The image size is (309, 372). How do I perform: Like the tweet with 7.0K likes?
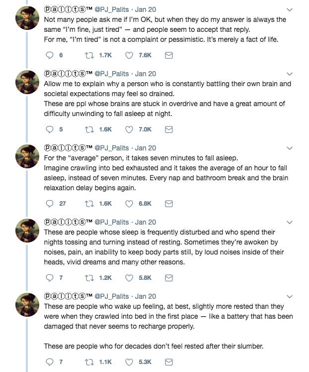click(x=129, y=129)
